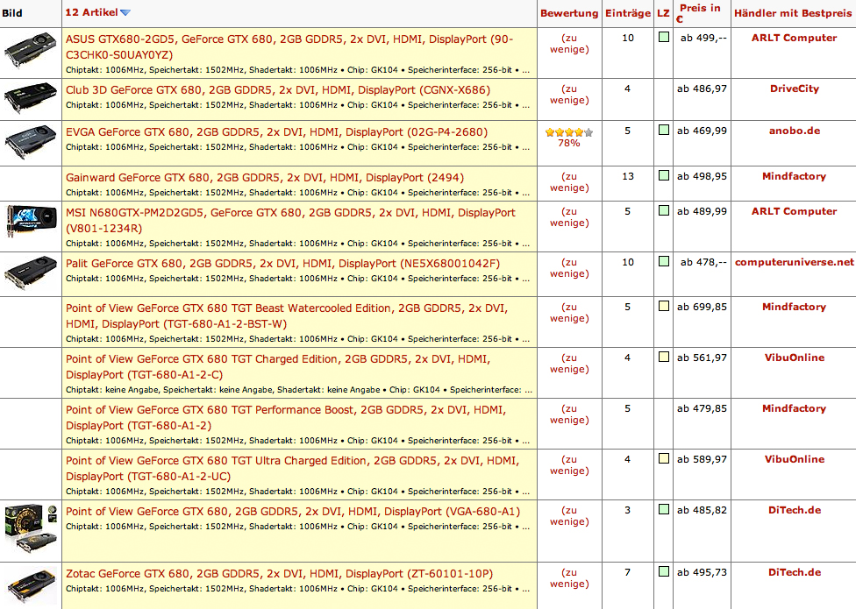
Task: Visit VibuOnline in the Ultra Charged row
Action: (795, 459)
